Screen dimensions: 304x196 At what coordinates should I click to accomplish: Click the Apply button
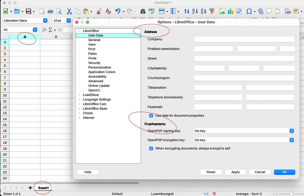(x=235, y=172)
